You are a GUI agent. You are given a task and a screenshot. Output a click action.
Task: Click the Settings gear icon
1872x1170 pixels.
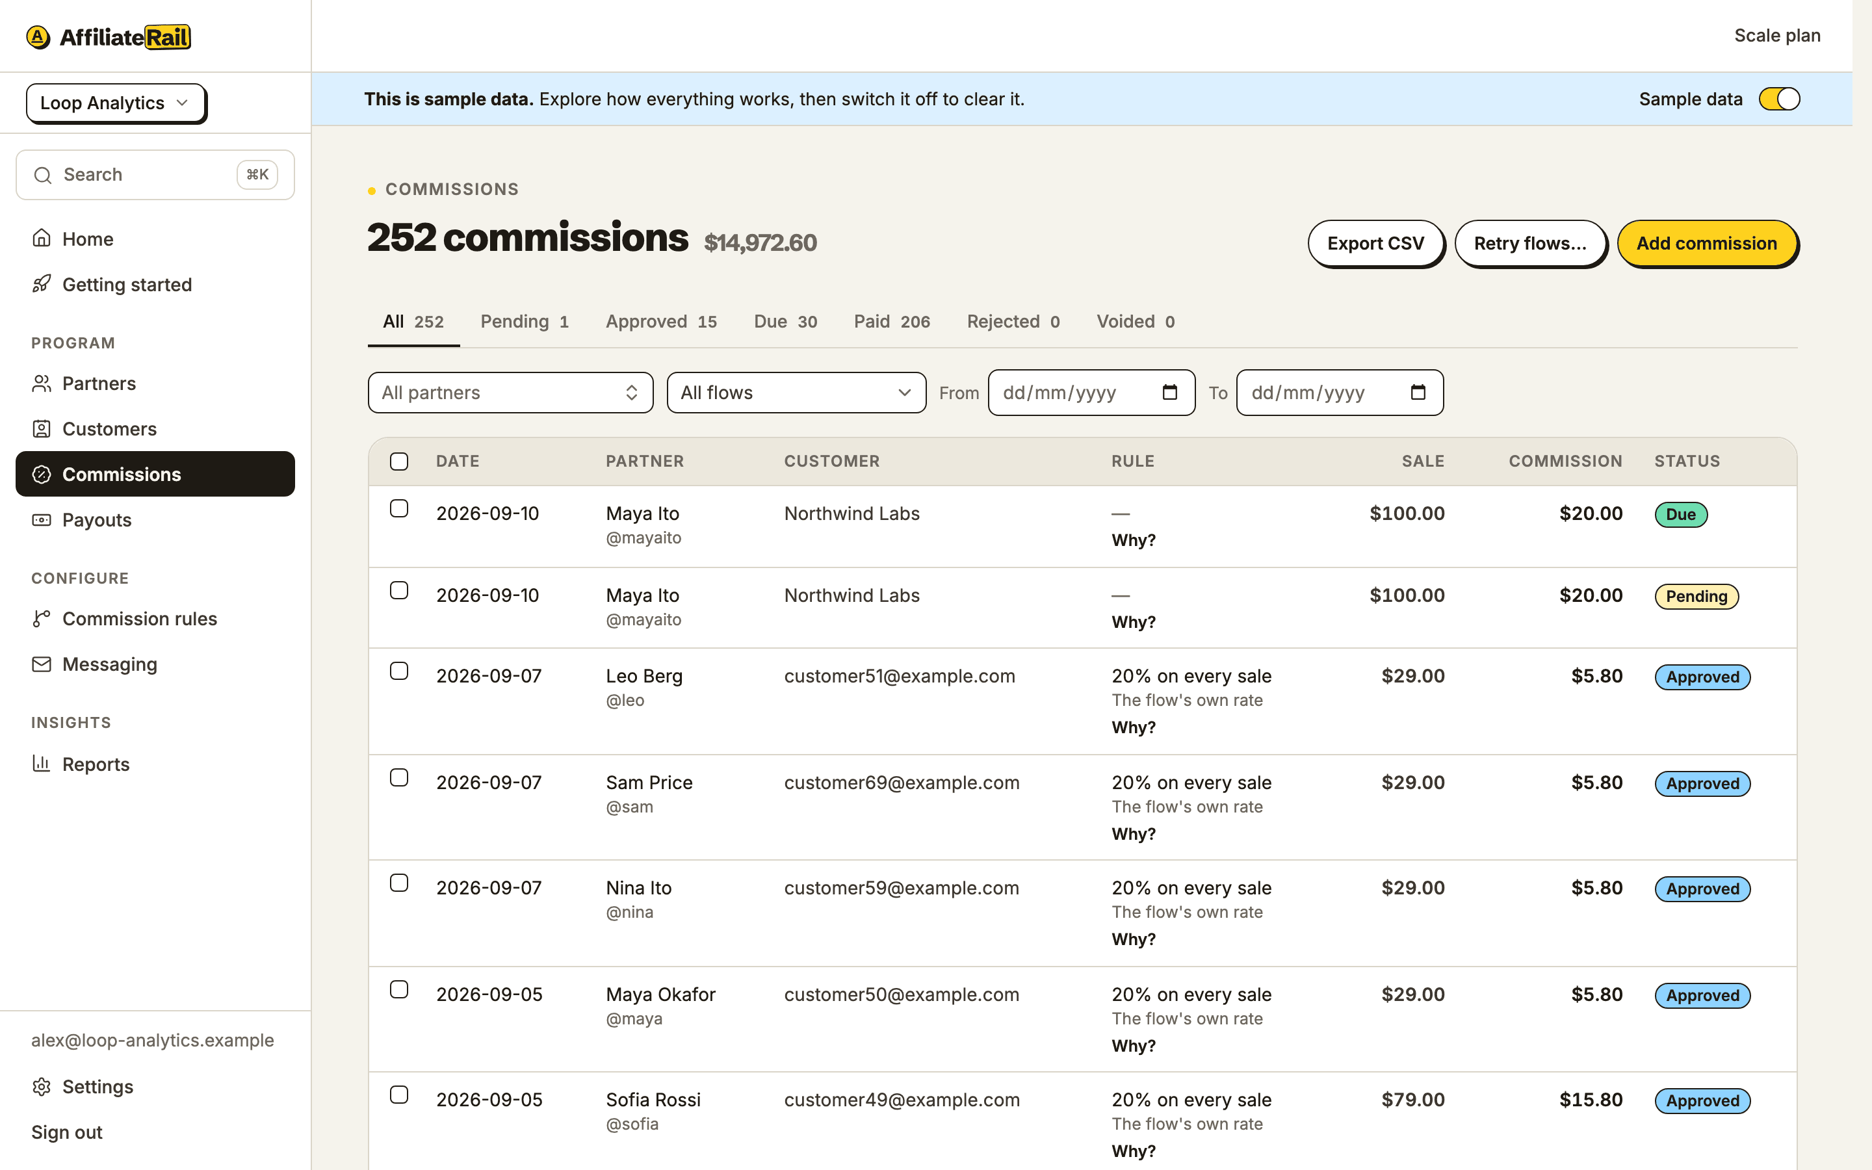[x=42, y=1086]
